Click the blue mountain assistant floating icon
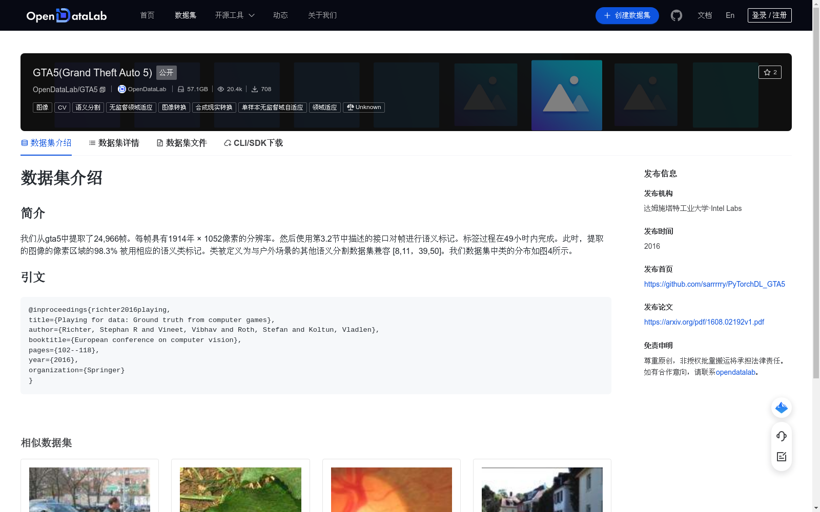Image resolution: width=820 pixels, height=512 pixels. pyautogui.click(x=781, y=408)
